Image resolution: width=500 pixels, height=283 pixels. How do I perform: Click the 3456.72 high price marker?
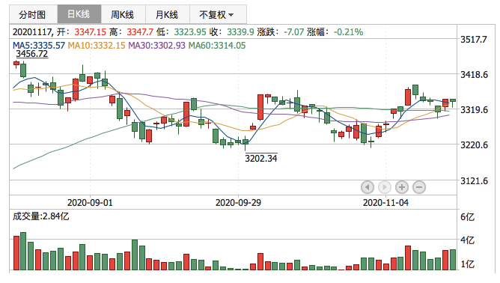pyautogui.click(x=32, y=54)
